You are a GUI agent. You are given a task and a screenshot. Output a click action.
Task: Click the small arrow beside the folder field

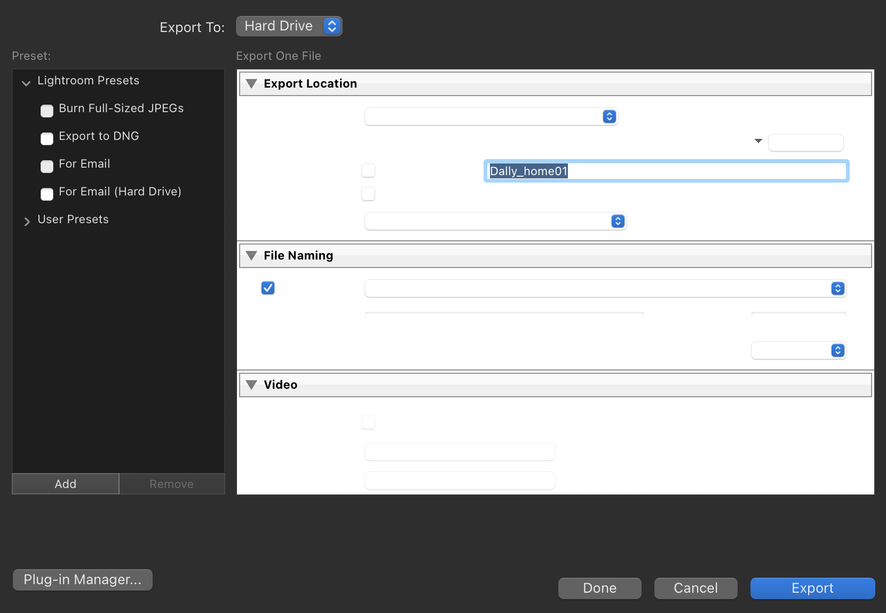[758, 141]
